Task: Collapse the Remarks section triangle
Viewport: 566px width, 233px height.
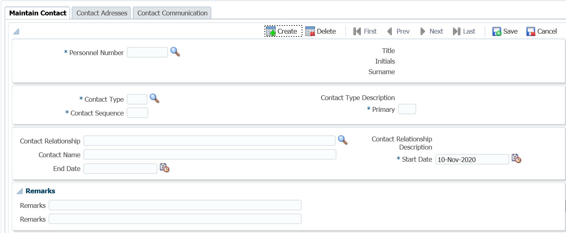Action: (x=19, y=191)
